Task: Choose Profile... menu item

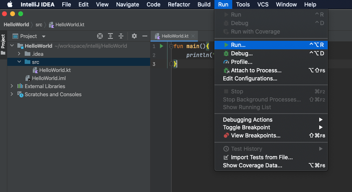Action: coord(271,62)
